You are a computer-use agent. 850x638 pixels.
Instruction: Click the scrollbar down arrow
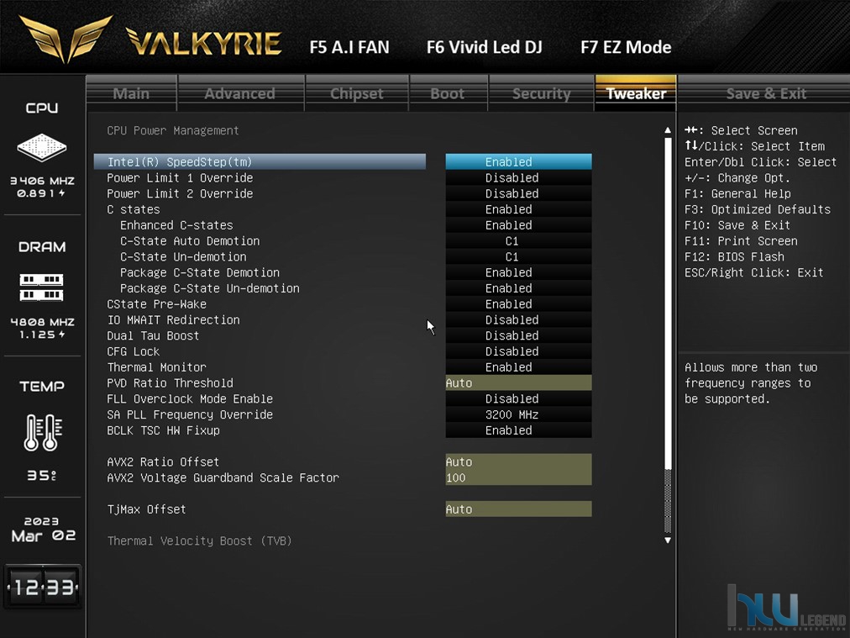pos(668,540)
